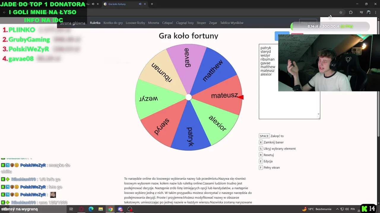Viewport: 380px width, 213px height.
Task: Click the red pointer arrow on the wheel
Action: (241, 97)
